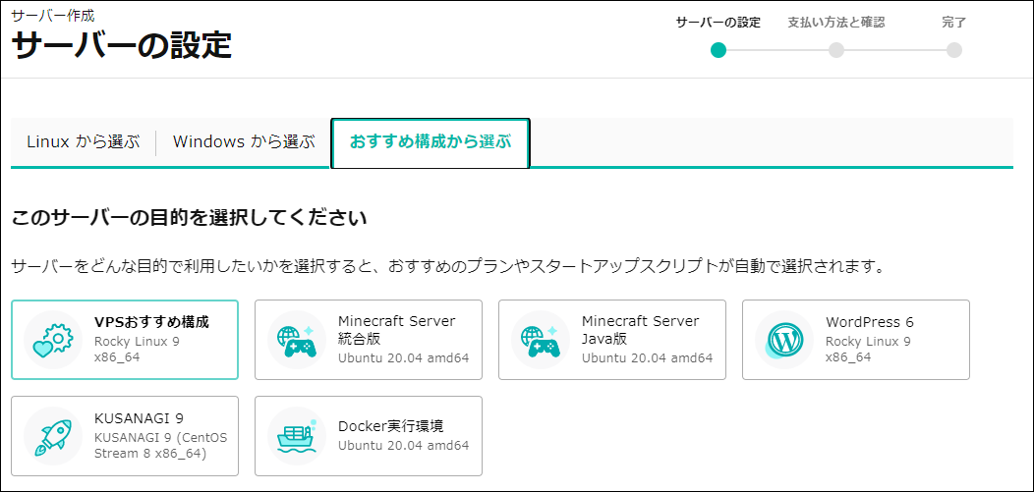
Task: Pick the WordPress 6 configuration
Action: click(870, 322)
